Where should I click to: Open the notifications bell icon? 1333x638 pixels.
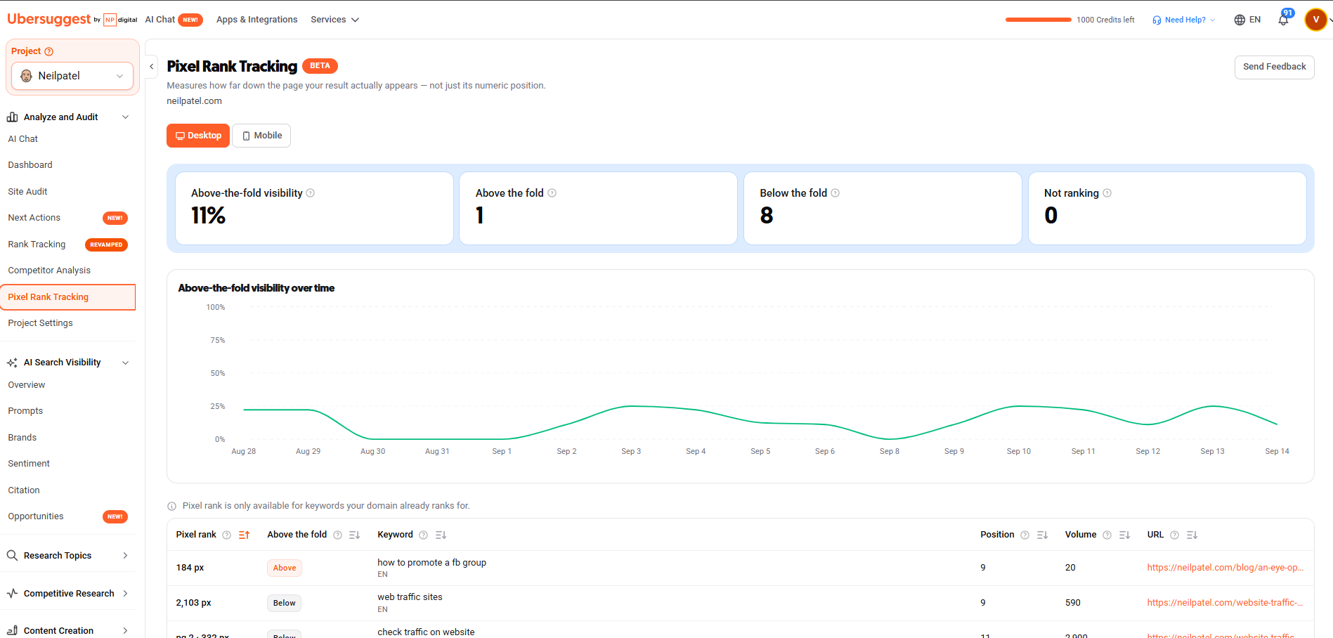pyautogui.click(x=1283, y=20)
